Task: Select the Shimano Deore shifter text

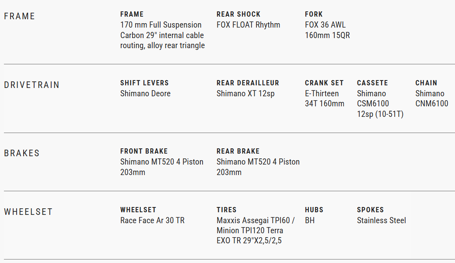Action: click(x=145, y=94)
